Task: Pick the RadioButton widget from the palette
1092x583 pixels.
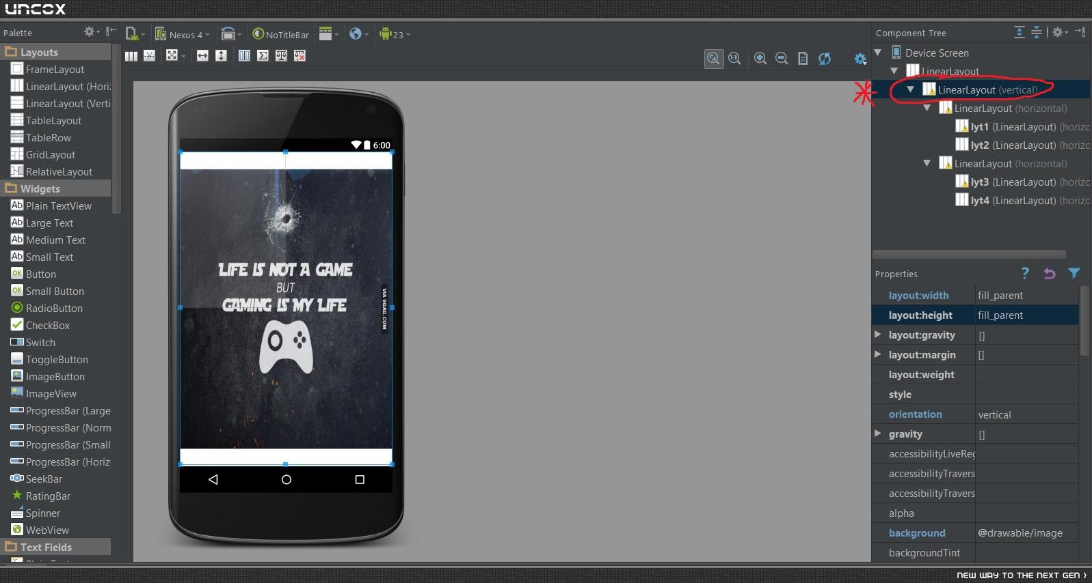Action: point(46,308)
